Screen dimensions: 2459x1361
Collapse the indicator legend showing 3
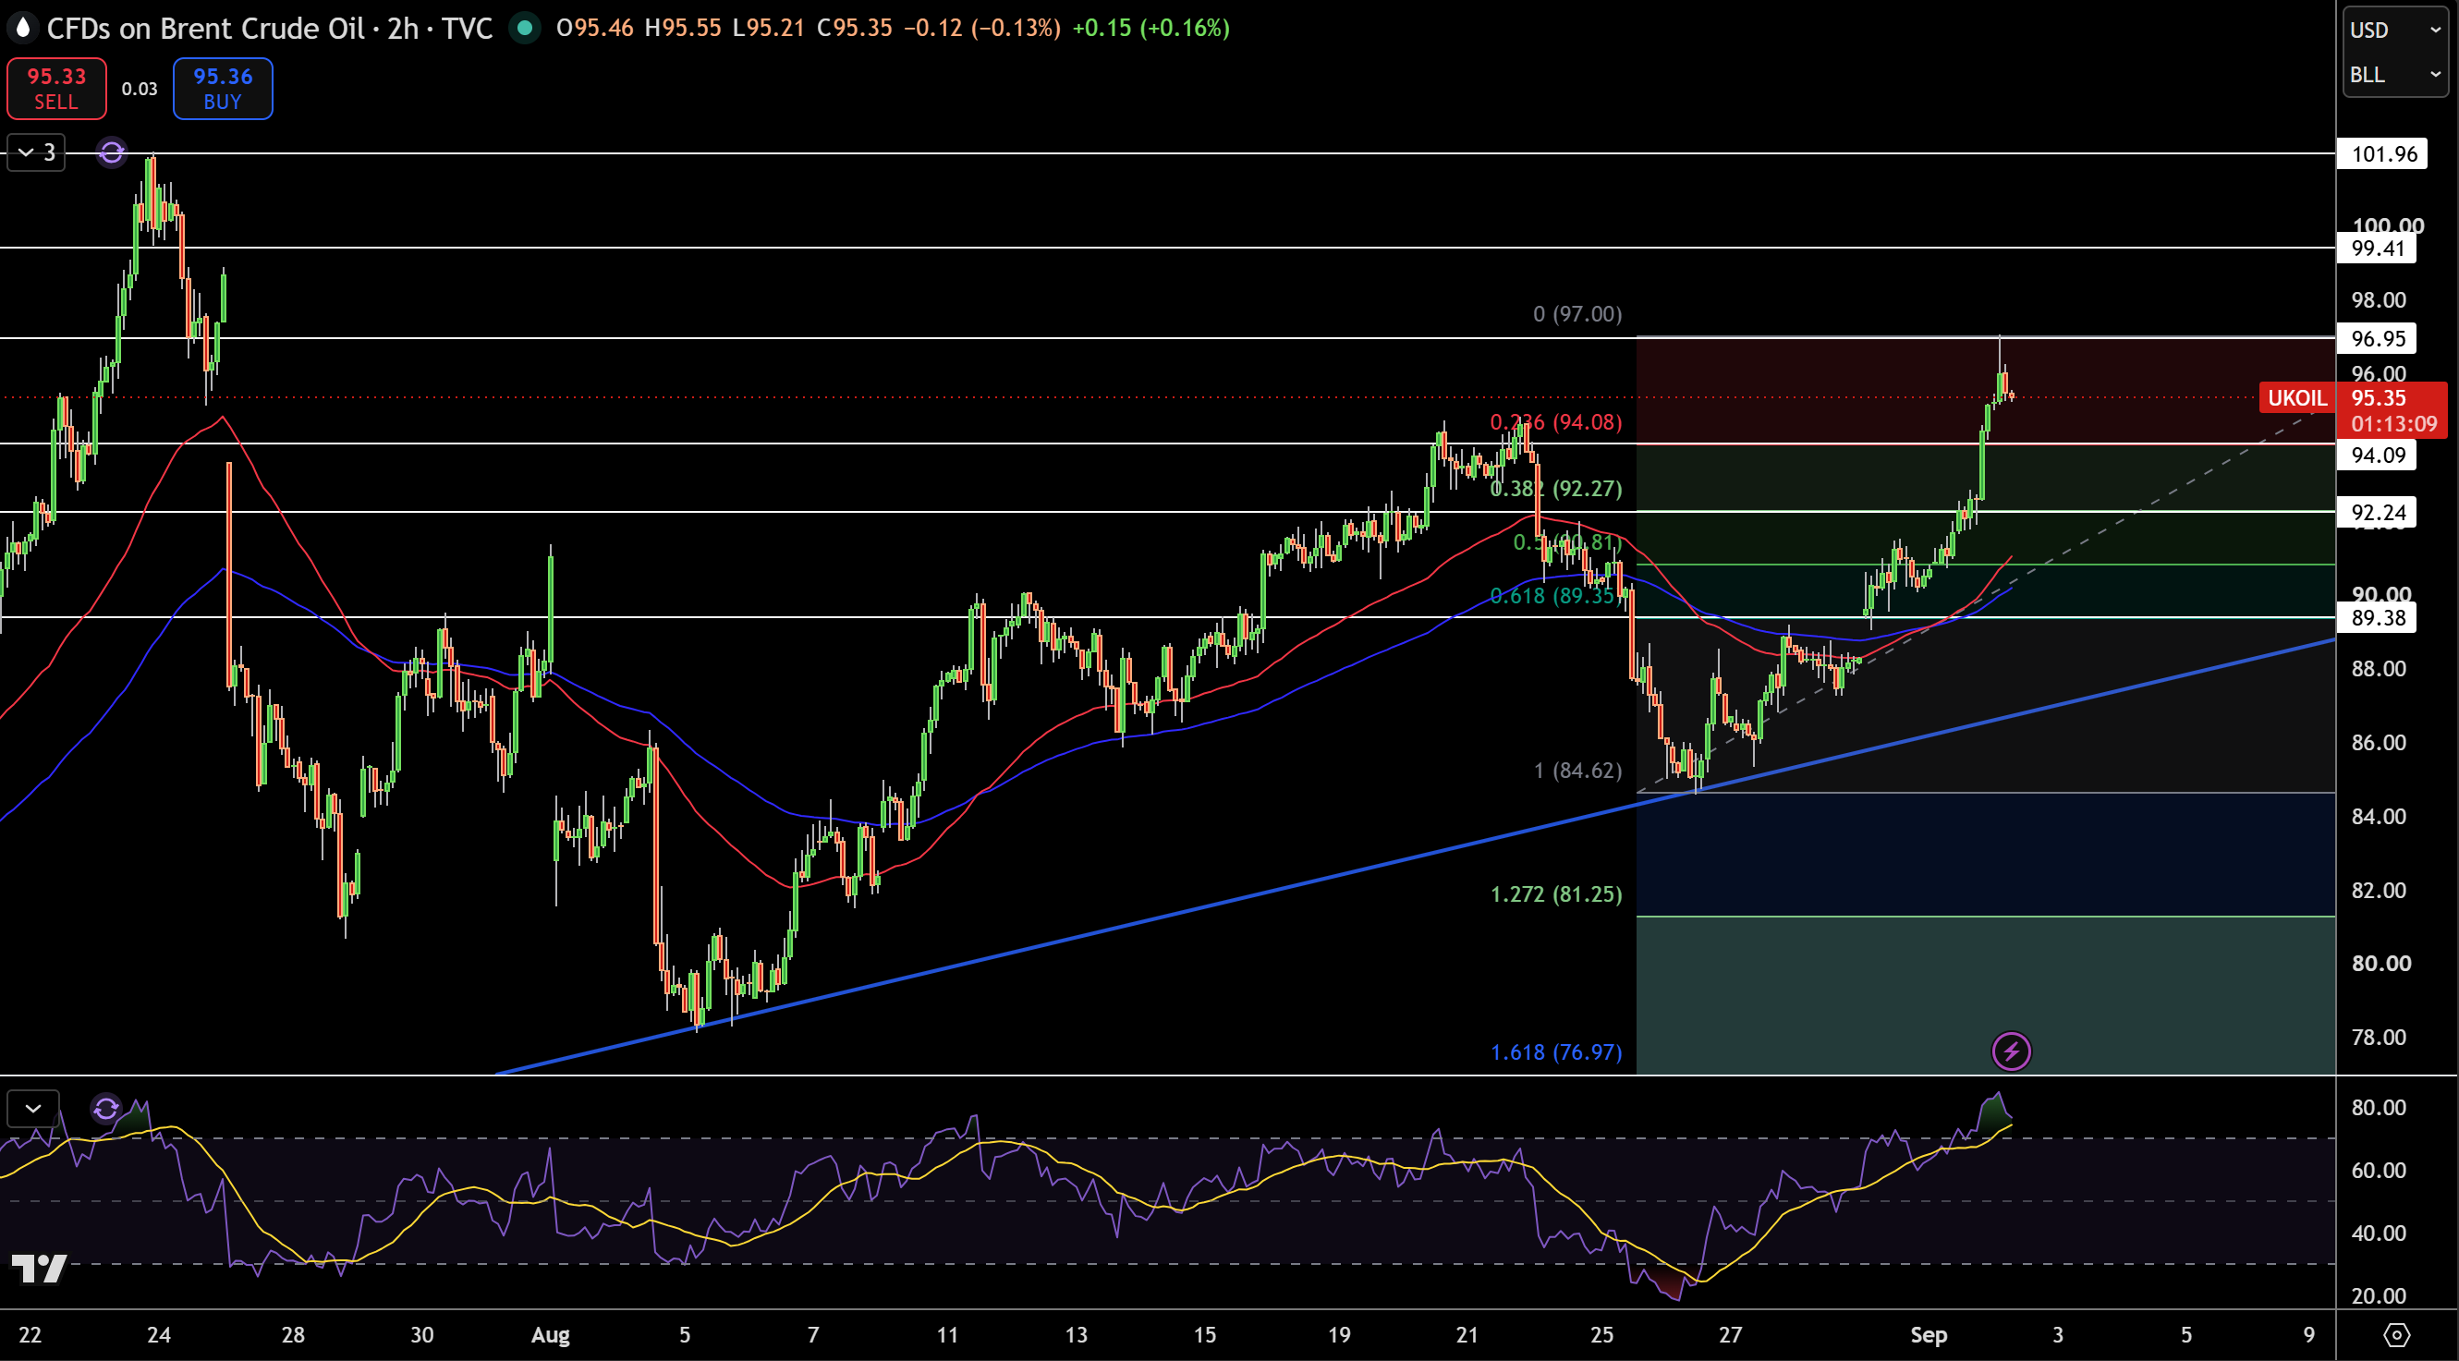click(36, 152)
